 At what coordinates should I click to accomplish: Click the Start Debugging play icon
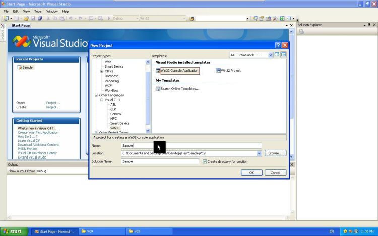tap(109, 18)
